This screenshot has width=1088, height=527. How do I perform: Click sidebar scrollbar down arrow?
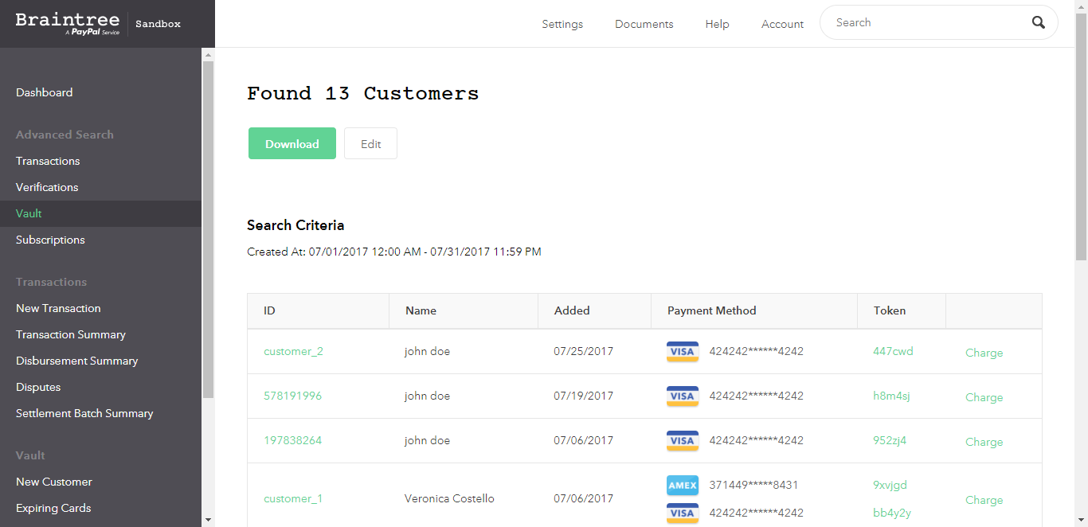coord(208,520)
